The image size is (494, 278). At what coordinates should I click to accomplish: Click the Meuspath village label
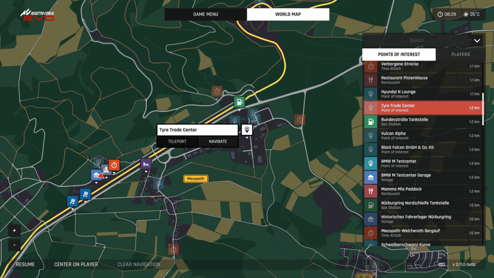pyautogui.click(x=196, y=179)
